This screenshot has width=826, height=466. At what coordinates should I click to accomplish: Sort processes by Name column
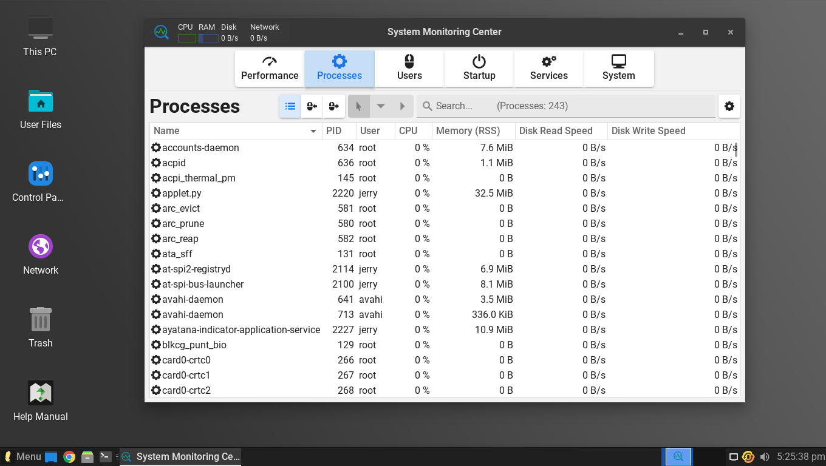pos(236,131)
